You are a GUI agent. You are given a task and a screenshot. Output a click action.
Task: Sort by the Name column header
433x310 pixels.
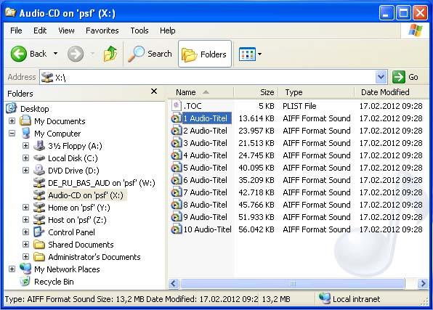tap(201, 92)
